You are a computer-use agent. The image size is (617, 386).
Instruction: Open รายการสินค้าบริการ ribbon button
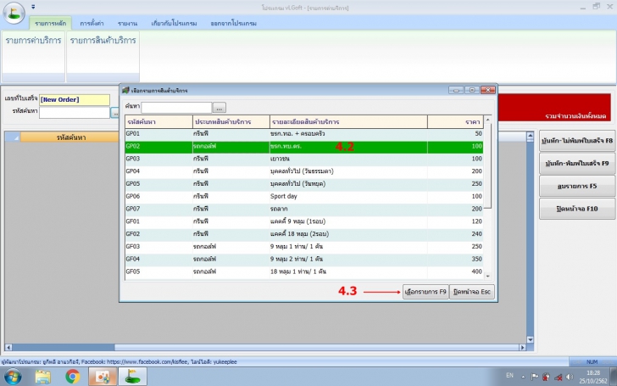[x=103, y=57]
